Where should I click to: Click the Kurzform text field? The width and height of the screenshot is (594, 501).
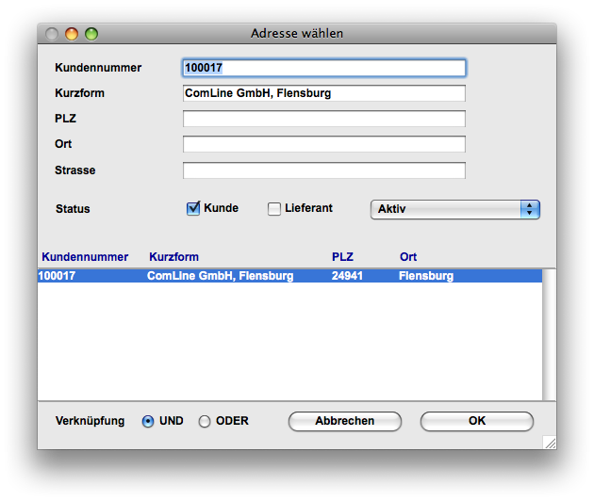pyautogui.click(x=323, y=93)
